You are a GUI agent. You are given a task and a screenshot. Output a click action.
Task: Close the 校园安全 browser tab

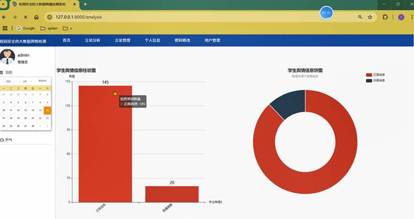[74, 4]
